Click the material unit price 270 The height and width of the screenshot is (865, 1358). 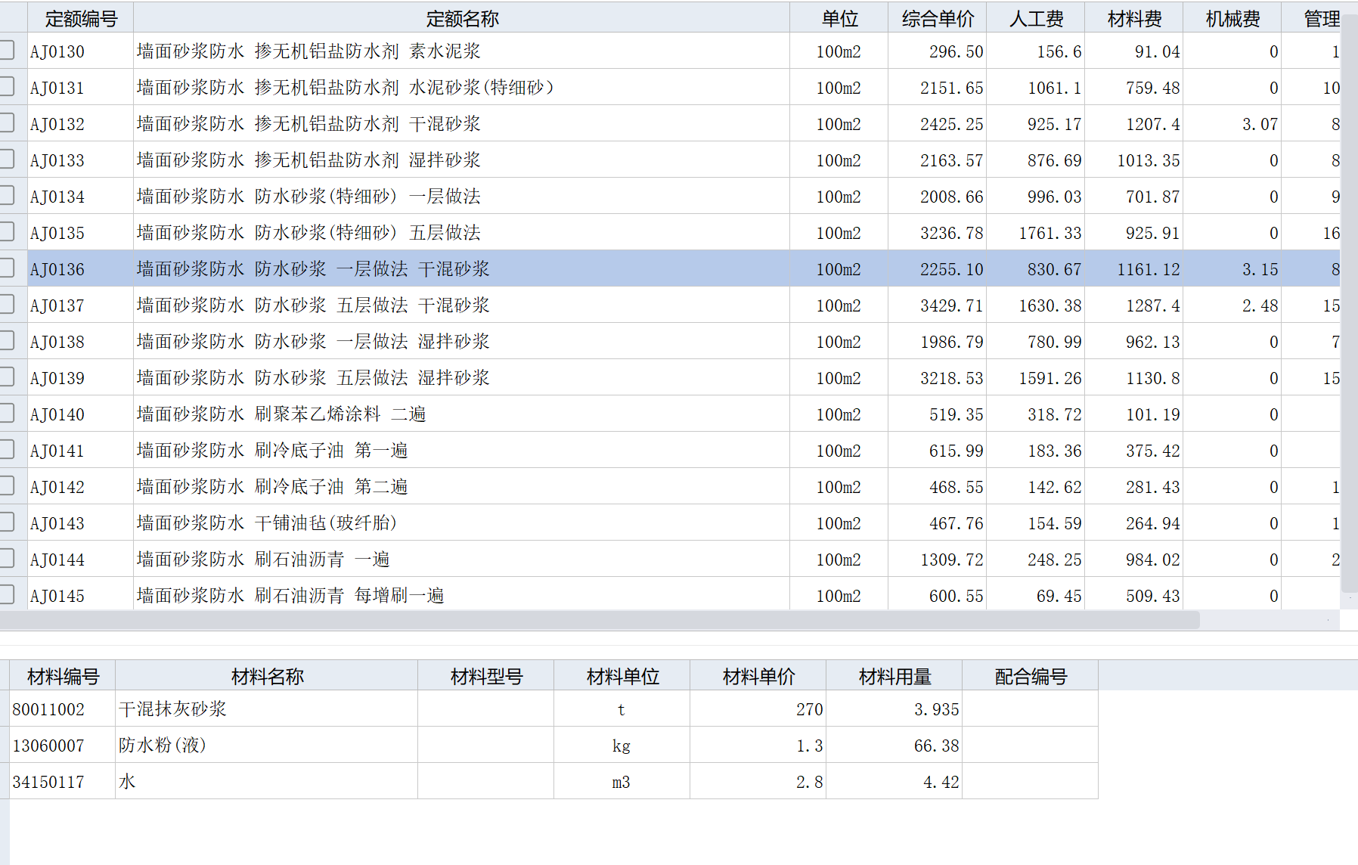pos(810,709)
